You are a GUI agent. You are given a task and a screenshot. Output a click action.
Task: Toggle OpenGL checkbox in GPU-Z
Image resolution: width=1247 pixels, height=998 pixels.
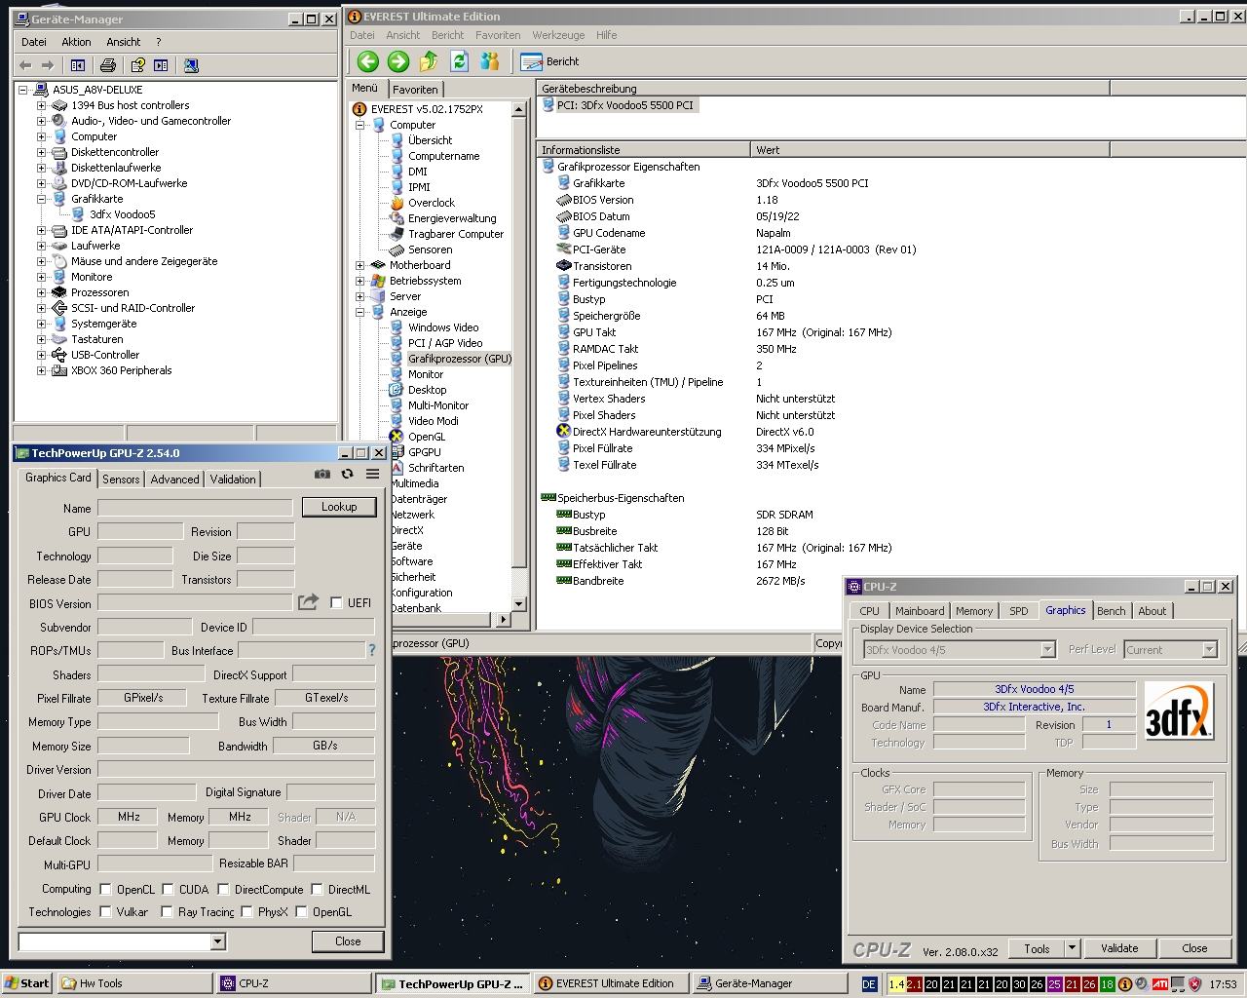click(301, 911)
